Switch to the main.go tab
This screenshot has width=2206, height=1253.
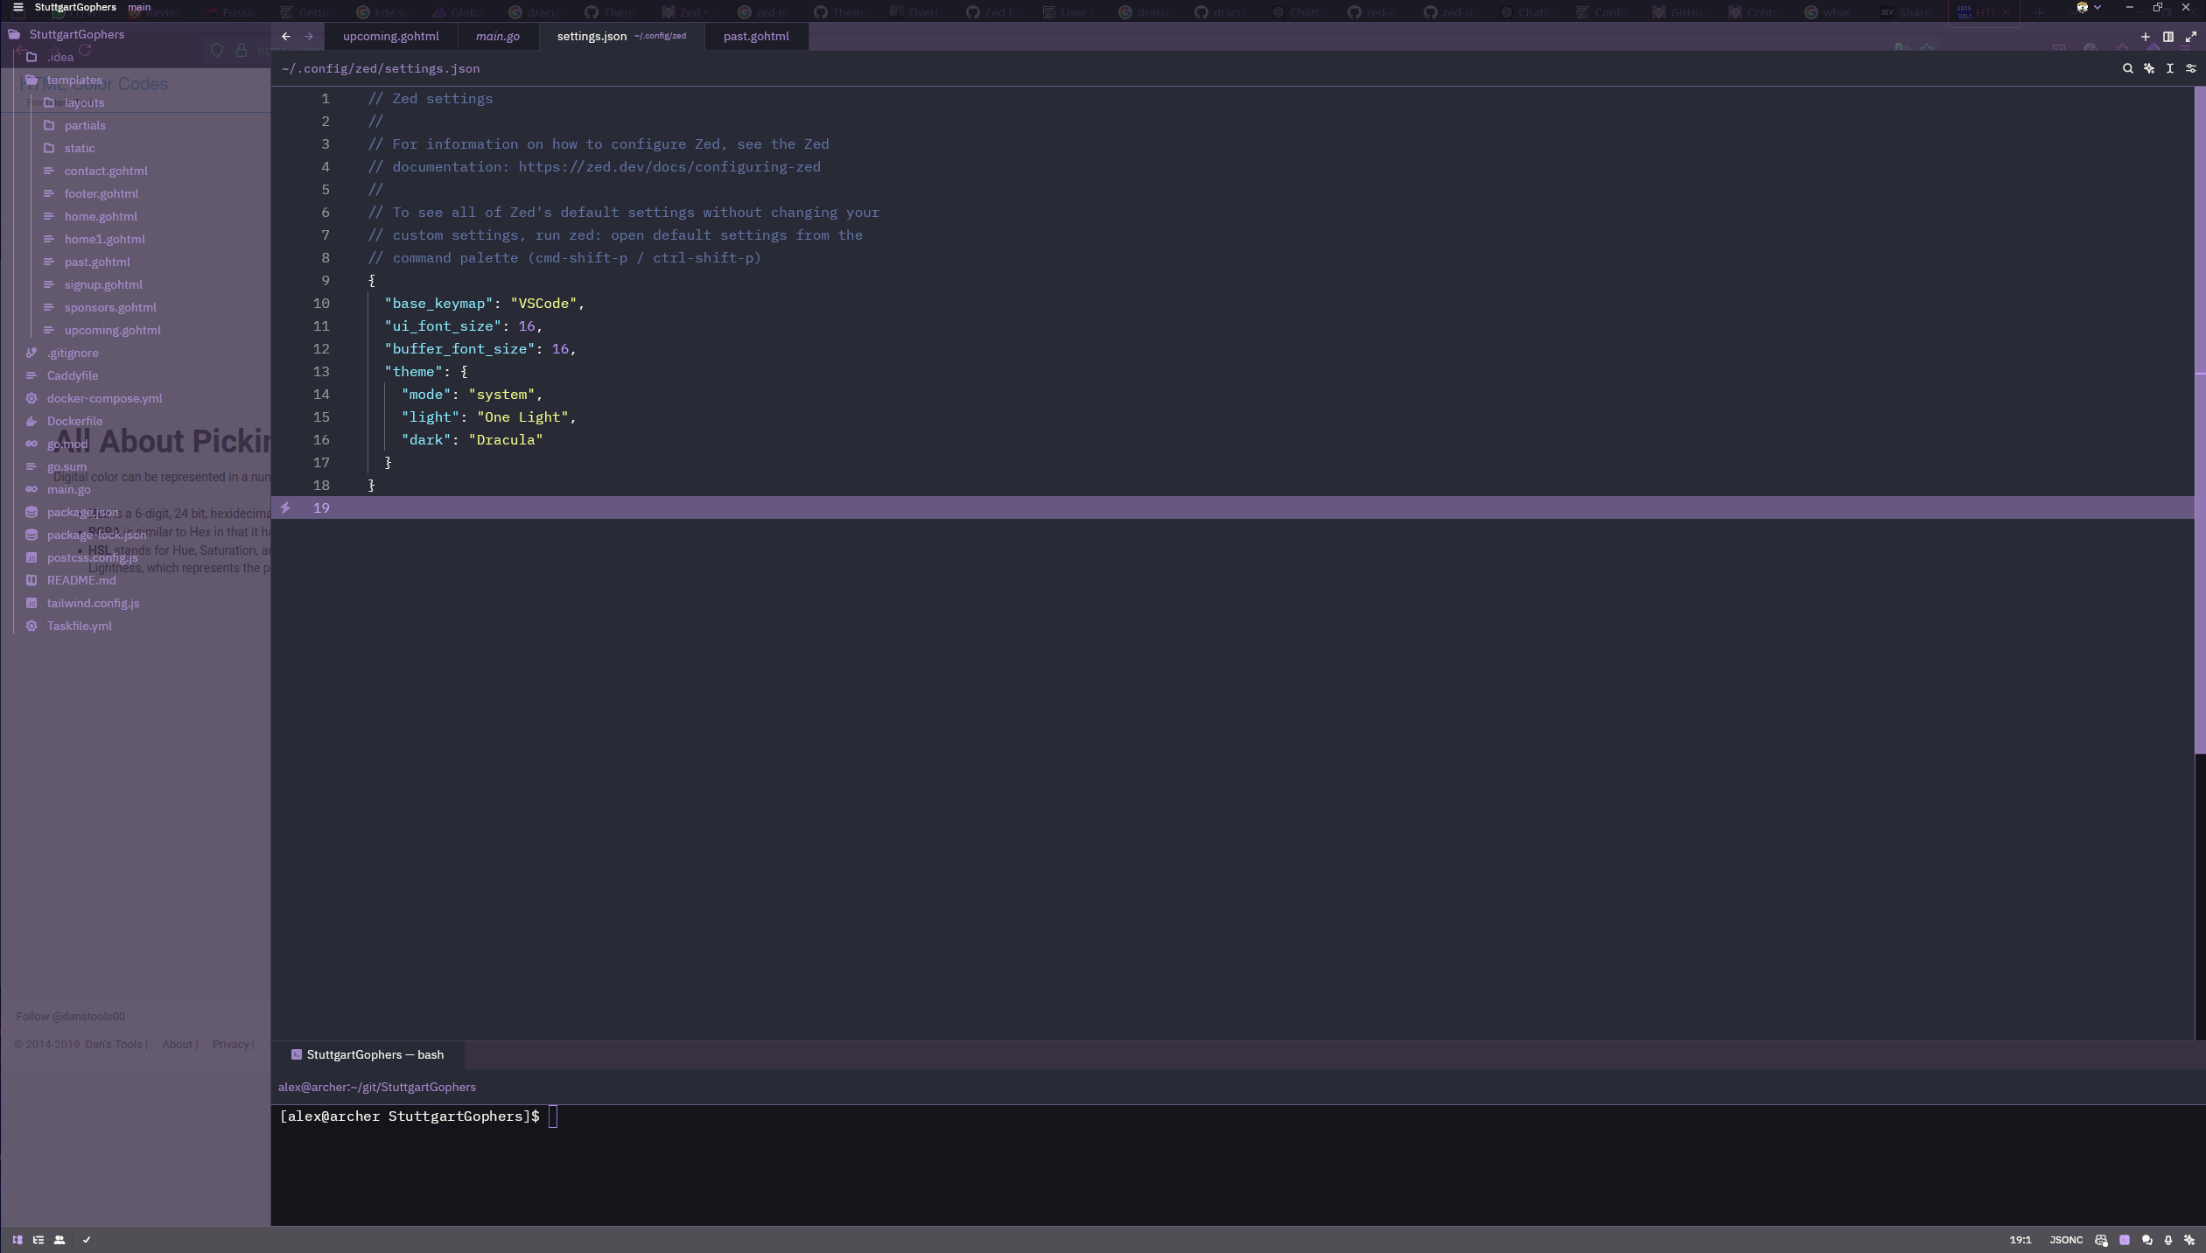tap(497, 37)
